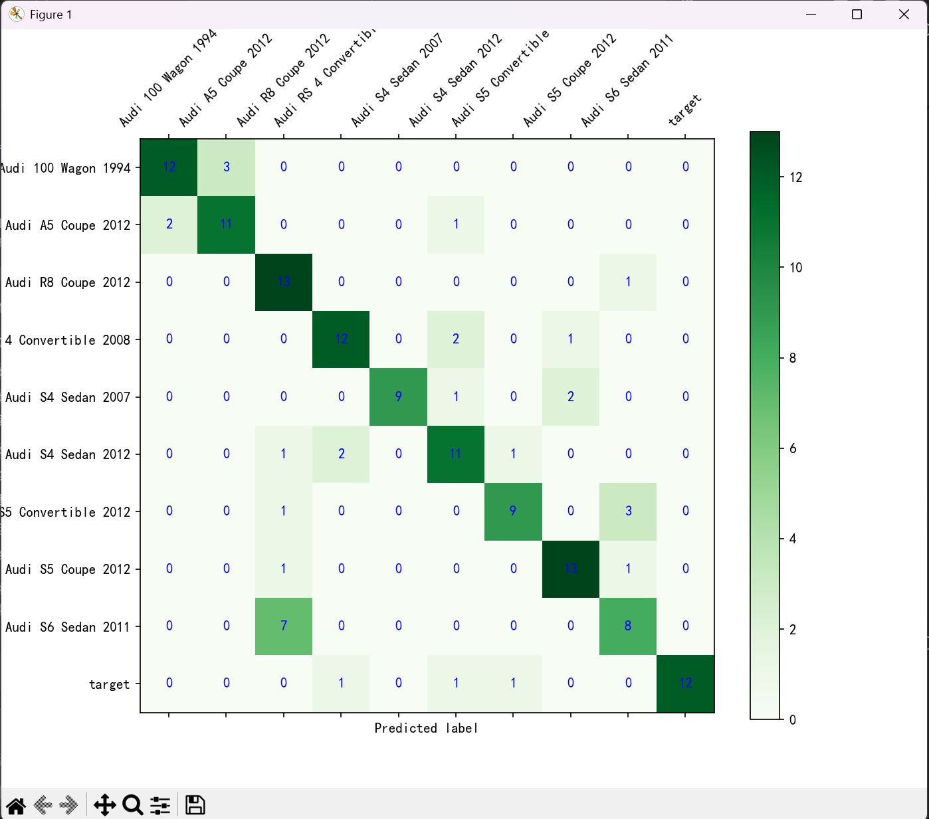The height and width of the screenshot is (819, 929).
Task: Click cell 11 in Audi A5 Coupe row
Action: pos(227,224)
